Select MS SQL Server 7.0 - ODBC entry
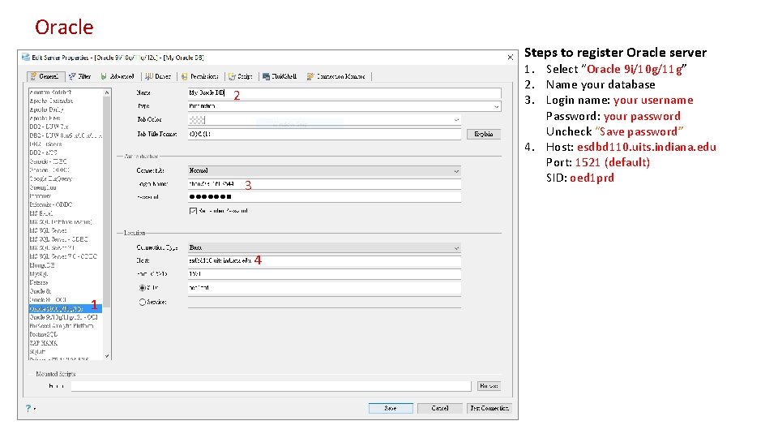The image size is (778, 438). [63, 257]
